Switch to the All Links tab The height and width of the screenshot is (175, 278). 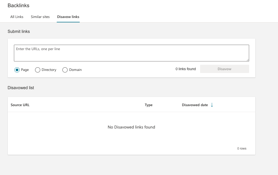pyautogui.click(x=17, y=17)
